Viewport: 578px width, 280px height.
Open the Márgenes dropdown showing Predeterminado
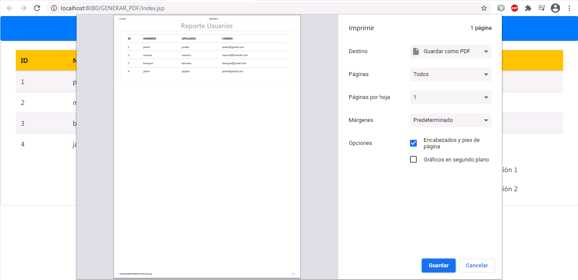point(450,120)
